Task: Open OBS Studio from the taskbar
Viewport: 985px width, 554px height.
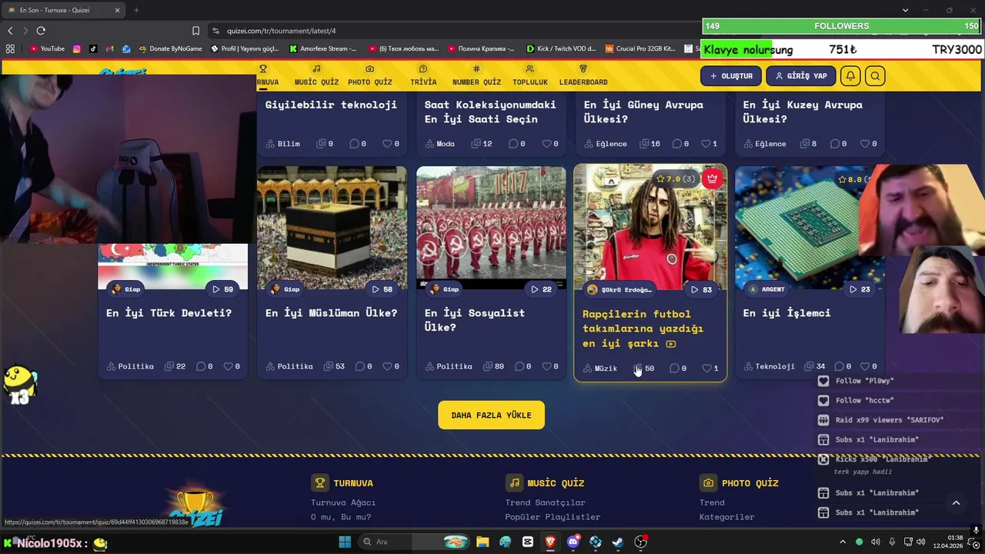Action: tap(640, 542)
